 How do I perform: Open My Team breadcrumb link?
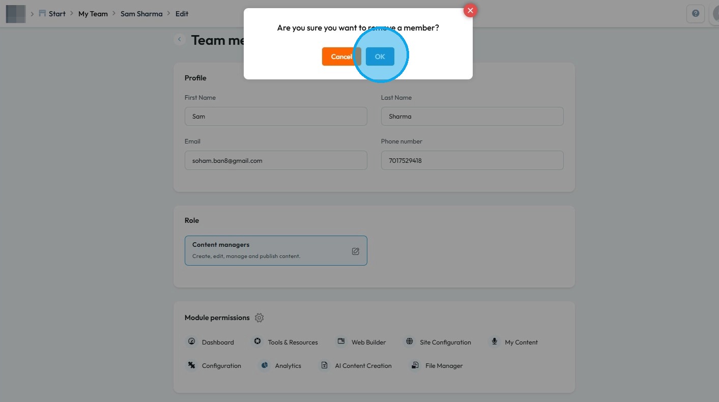pyautogui.click(x=93, y=14)
